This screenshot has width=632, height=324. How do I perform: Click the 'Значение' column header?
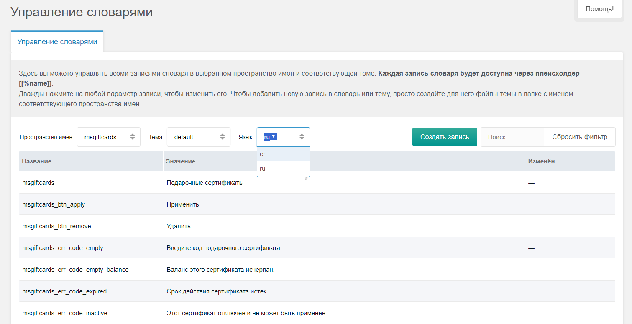181,161
